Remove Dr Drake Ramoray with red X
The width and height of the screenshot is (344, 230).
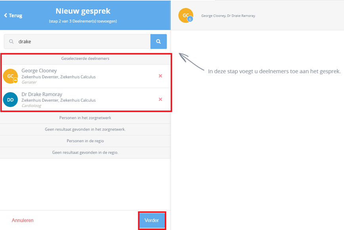point(161,99)
